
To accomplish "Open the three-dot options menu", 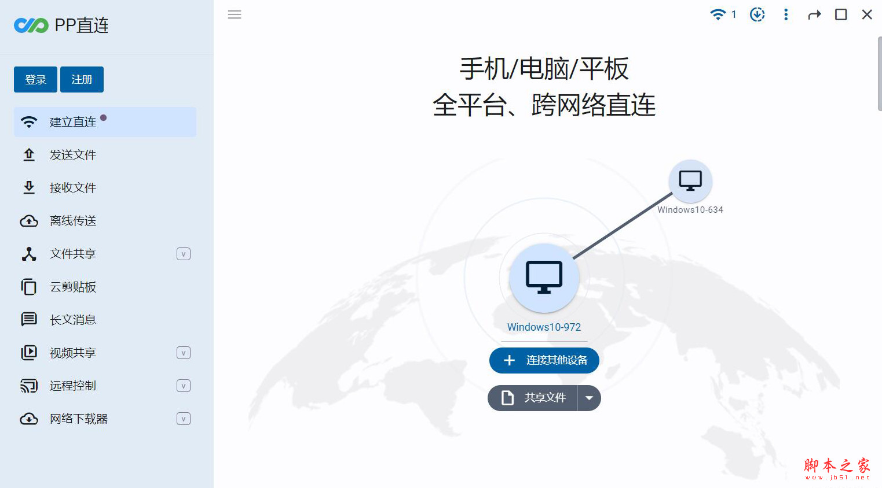I will 786,14.
